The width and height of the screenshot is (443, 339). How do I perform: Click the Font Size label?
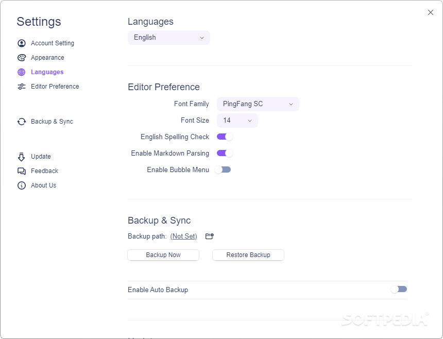(x=195, y=121)
